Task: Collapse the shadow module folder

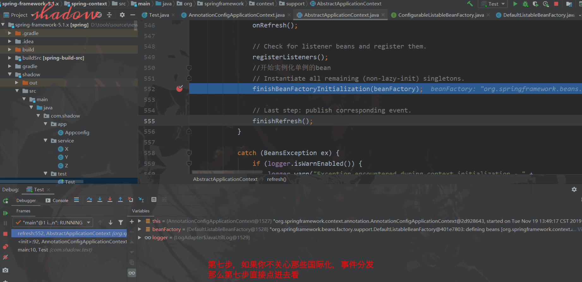Action: (x=9, y=74)
